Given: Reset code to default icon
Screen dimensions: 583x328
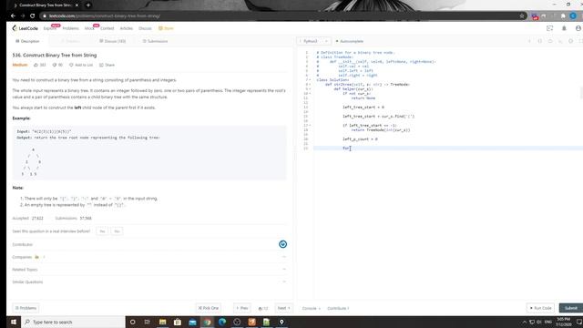Looking at the screenshot, I should 550,41.
